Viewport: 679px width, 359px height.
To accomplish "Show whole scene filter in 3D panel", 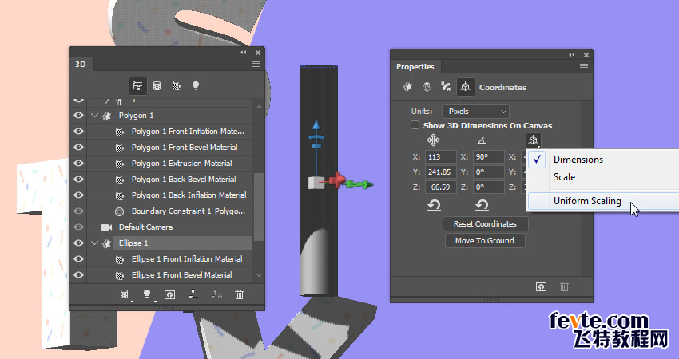I will pos(137,86).
